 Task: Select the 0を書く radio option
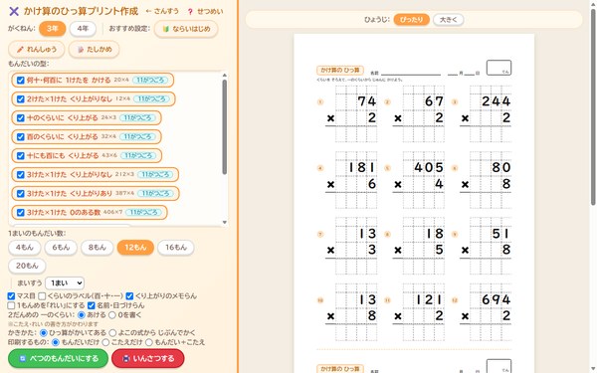pos(112,314)
